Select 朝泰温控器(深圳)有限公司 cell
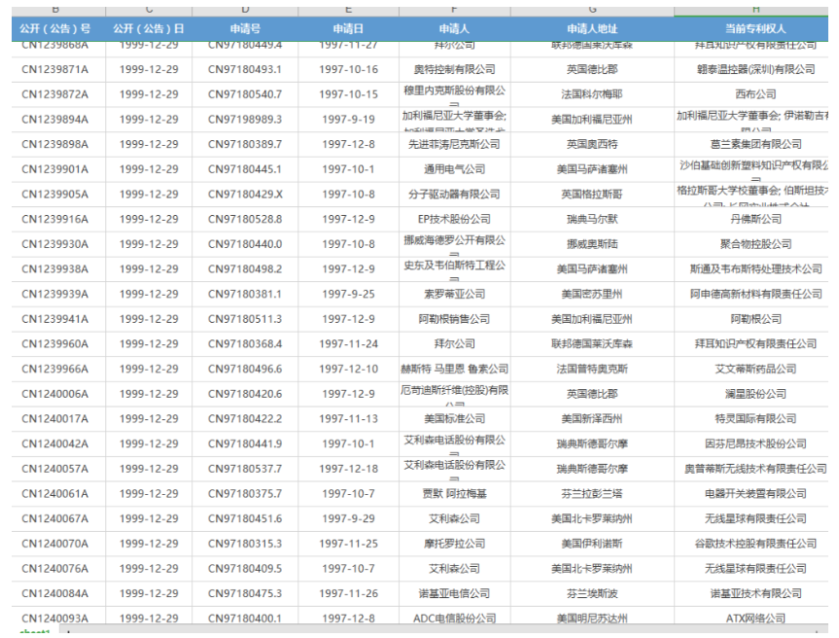Screen dimensions: 839x638 755,70
